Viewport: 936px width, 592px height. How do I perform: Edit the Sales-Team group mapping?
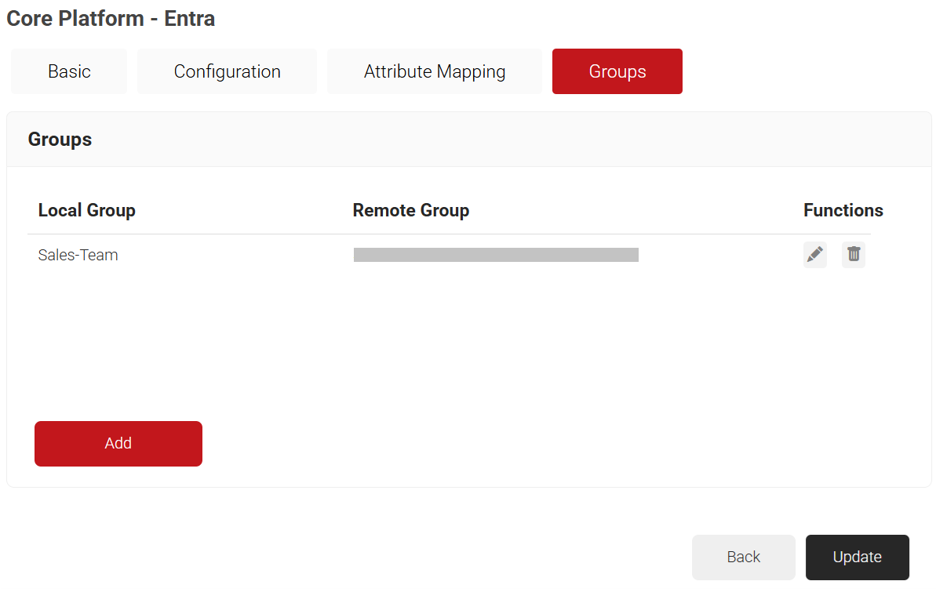point(815,255)
